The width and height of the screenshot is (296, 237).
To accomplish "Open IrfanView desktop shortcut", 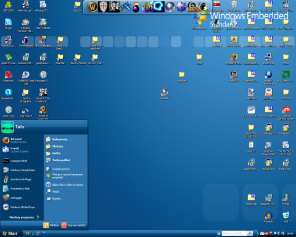I will coord(8,77).
